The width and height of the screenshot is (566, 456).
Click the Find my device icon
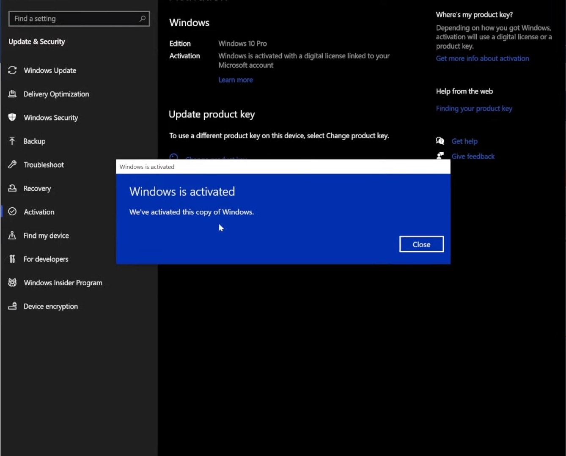click(12, 235)
